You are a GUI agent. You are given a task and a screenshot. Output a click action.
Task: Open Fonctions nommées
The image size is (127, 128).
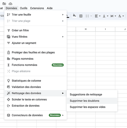pyautogui.click(x=36, y=65)
